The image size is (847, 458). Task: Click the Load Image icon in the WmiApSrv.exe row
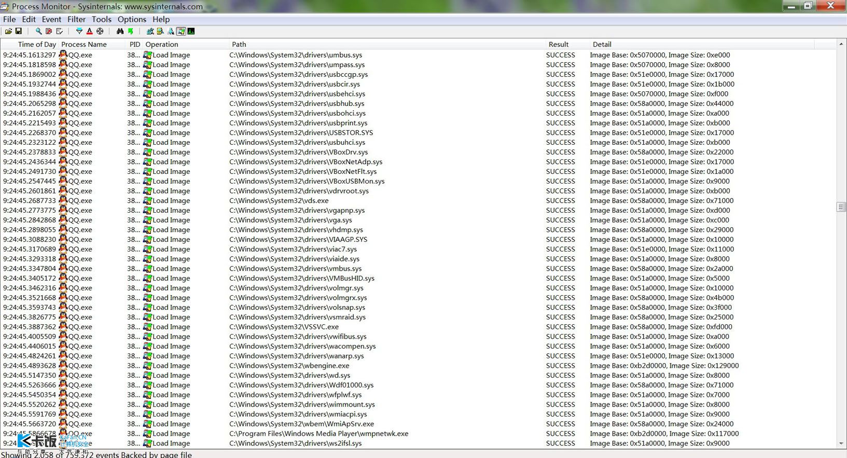(148, 424)
